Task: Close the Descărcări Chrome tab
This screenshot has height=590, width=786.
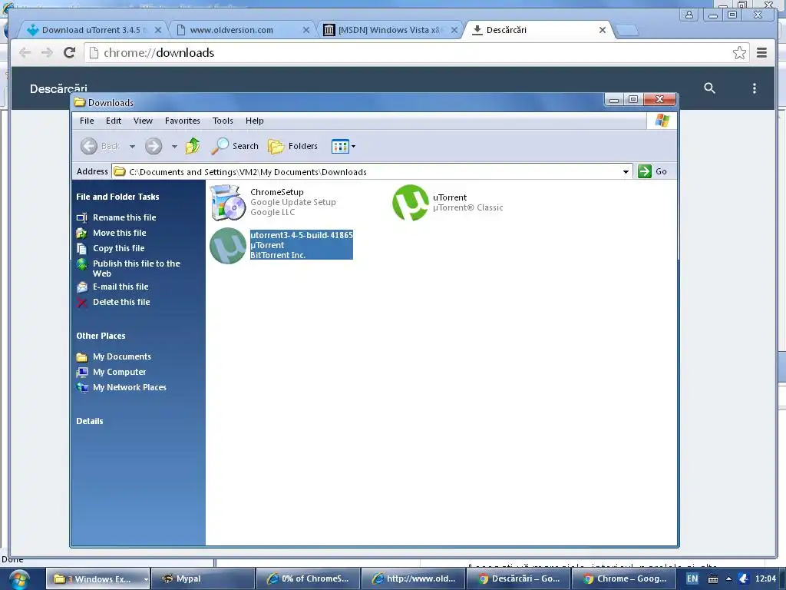Action: pos(603,30)
